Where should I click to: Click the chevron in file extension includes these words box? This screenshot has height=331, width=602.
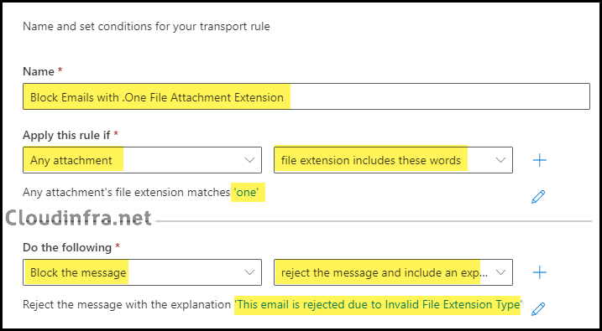coord(500,160)
